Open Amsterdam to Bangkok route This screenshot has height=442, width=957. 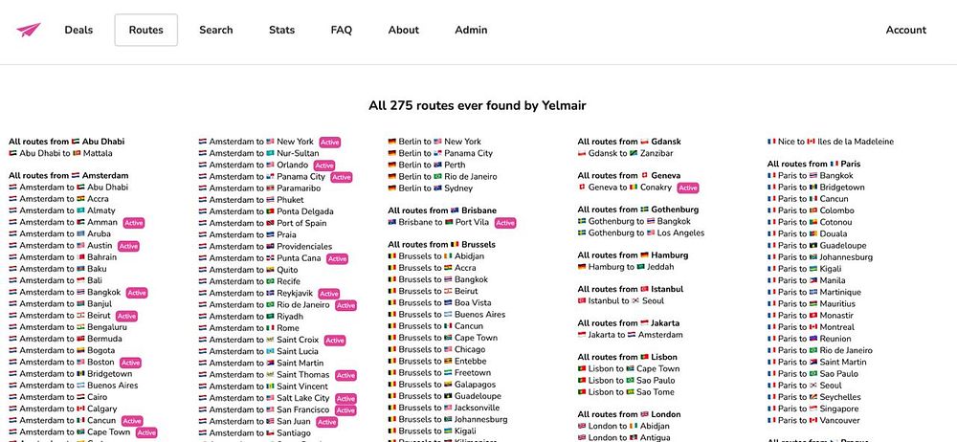point(65,293)
